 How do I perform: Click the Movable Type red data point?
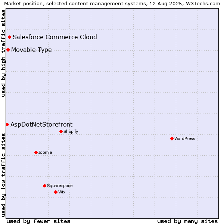[8, 50]
